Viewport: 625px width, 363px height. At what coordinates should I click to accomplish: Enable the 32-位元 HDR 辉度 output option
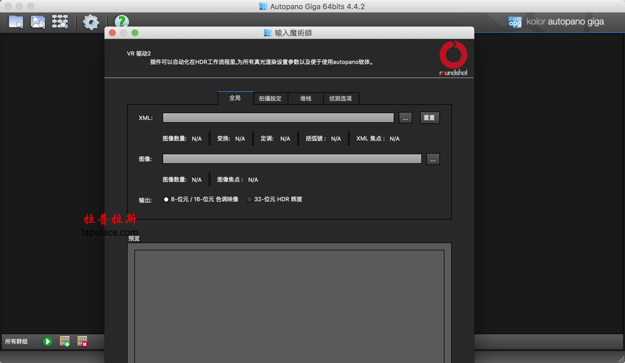[249, 199]
